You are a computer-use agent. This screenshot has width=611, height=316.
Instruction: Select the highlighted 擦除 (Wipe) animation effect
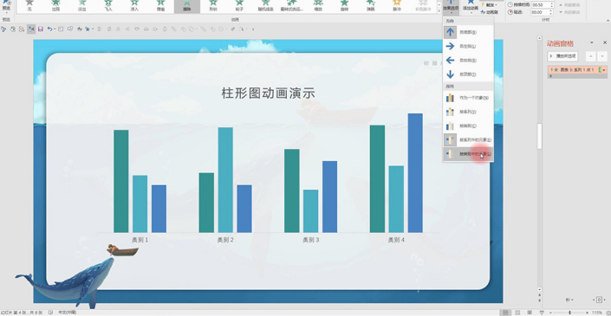[x=187, y=6]
